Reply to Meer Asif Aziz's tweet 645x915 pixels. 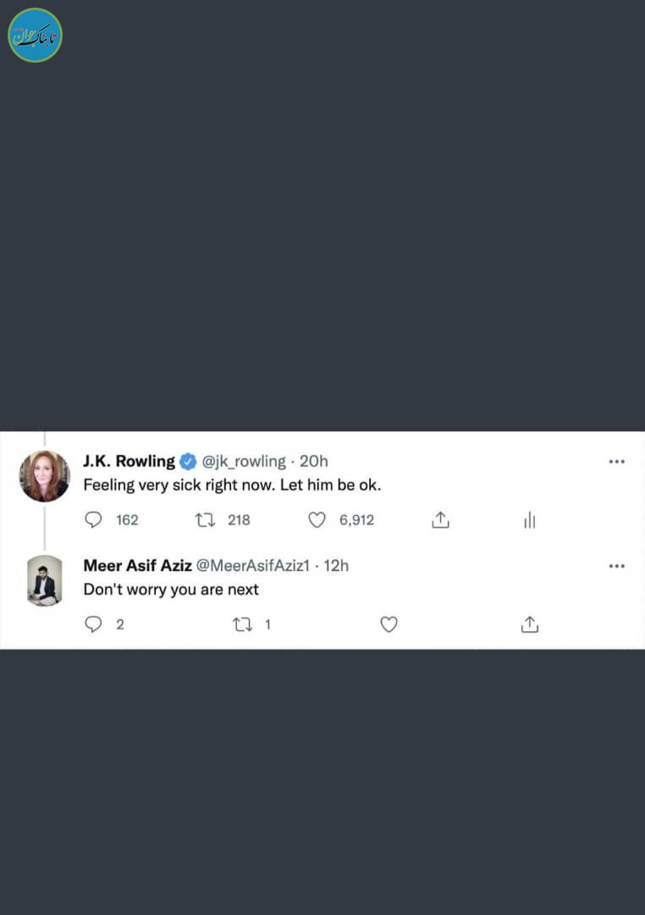click(93, 624)
